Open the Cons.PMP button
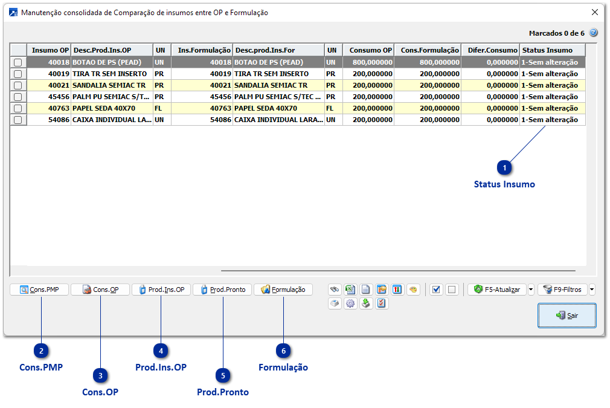 [39, 290]
